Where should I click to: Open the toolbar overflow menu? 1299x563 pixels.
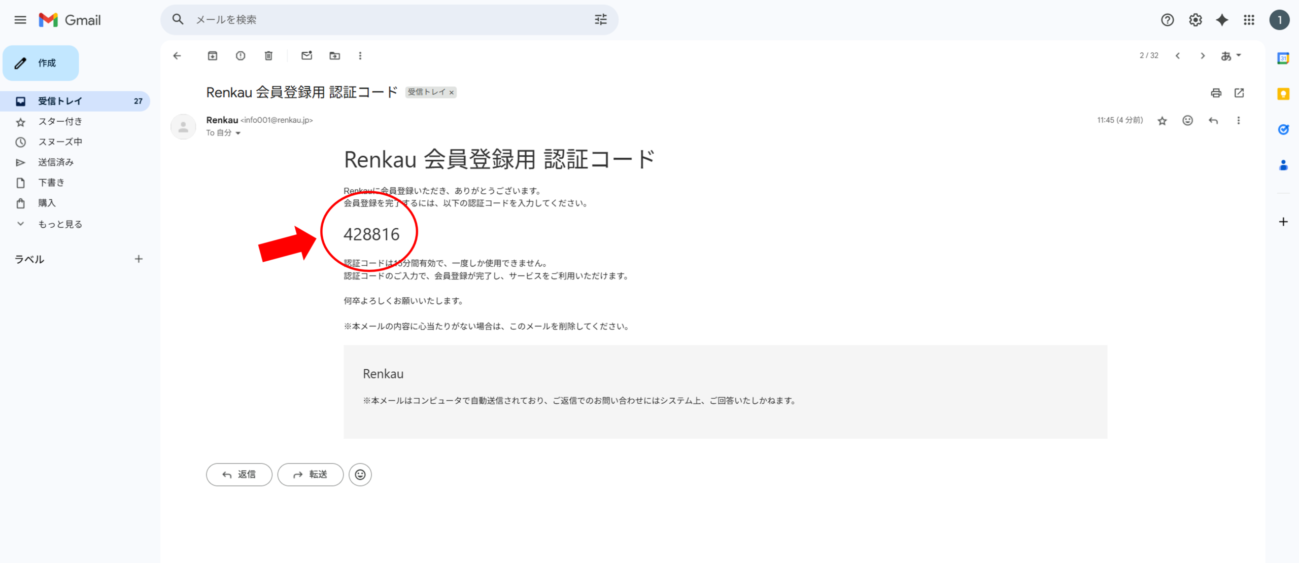[360, 56]
